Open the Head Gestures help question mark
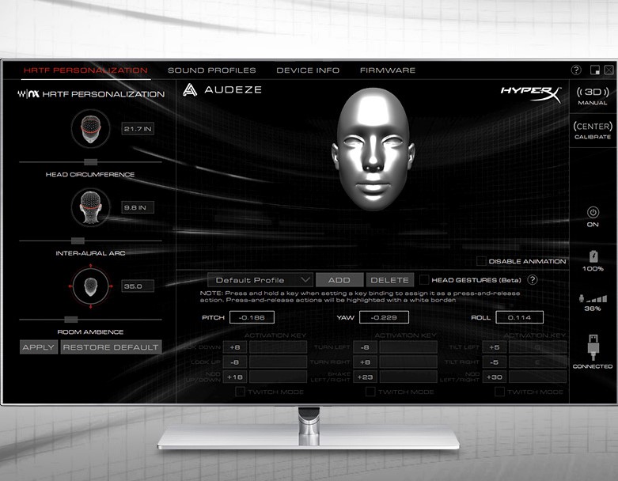The width and height of the screenshot is (618, 481). pyautogui.click(x=532, y=280)
